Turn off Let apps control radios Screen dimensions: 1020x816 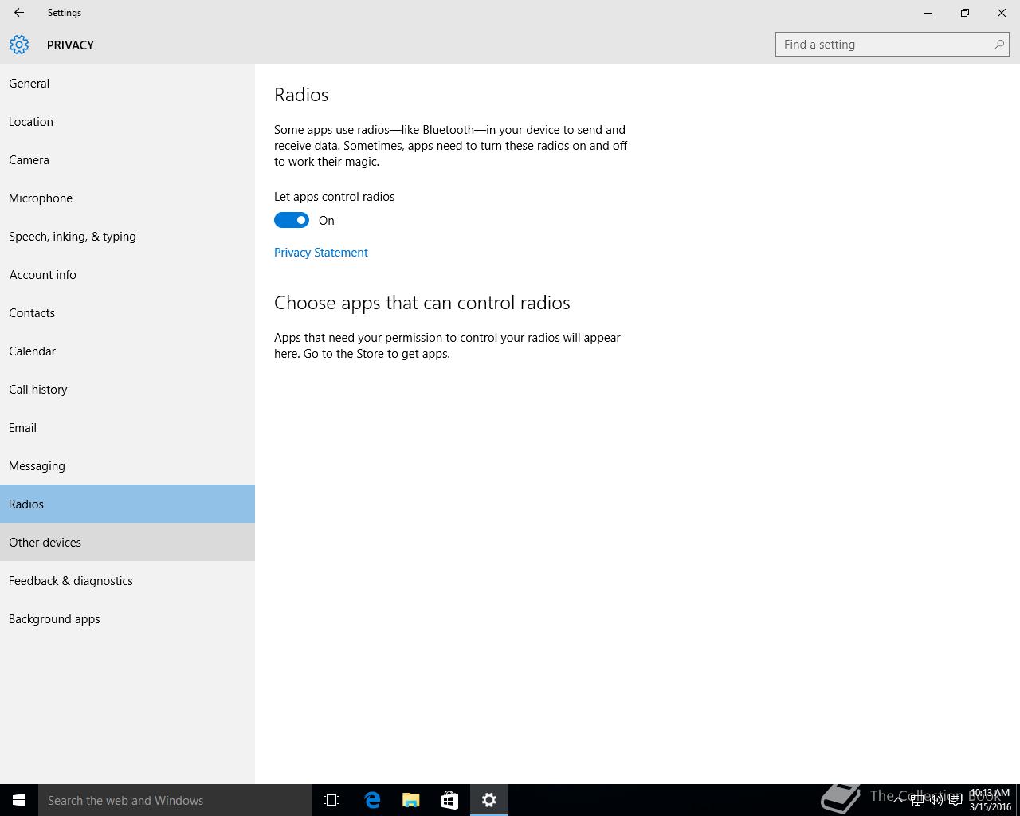tap(292, 220)
